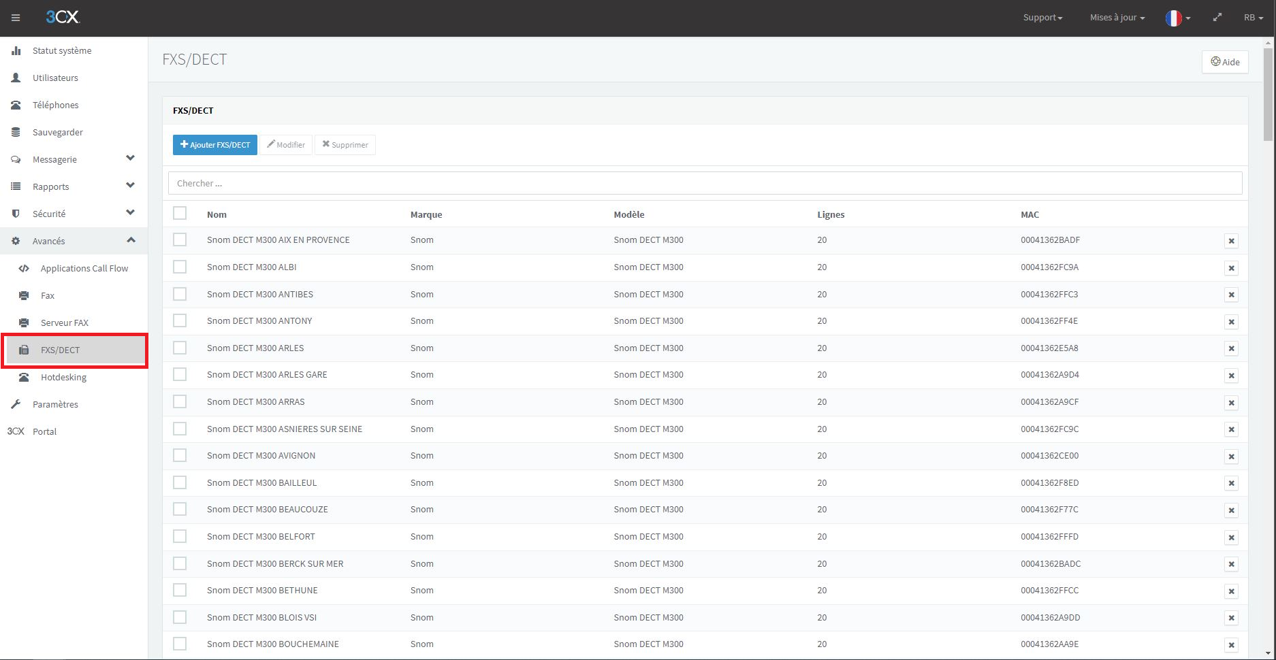Delete the ANTIBES row with X icon
This screenshot has width=1276, height=660.
pos(1231,295)
